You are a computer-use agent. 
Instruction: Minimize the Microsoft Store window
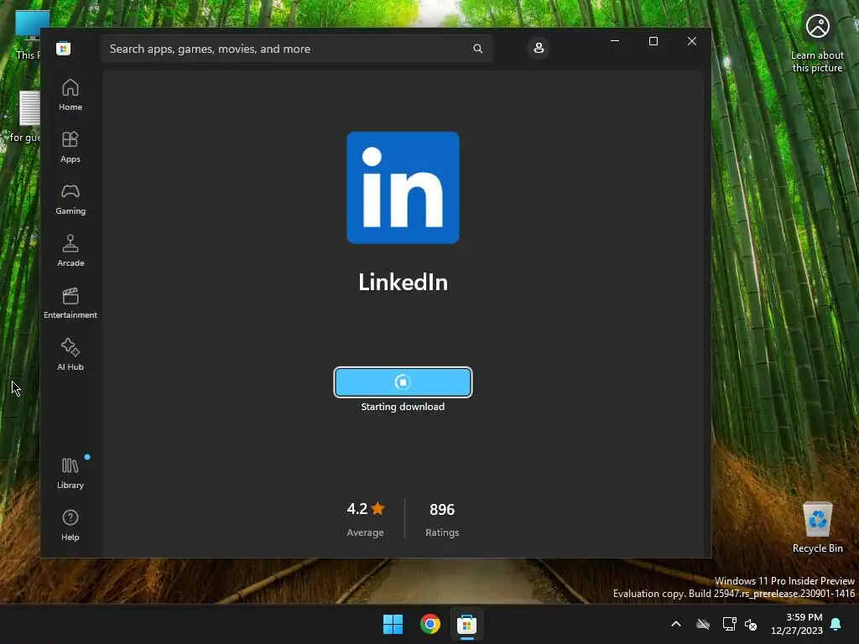(615, 41)
